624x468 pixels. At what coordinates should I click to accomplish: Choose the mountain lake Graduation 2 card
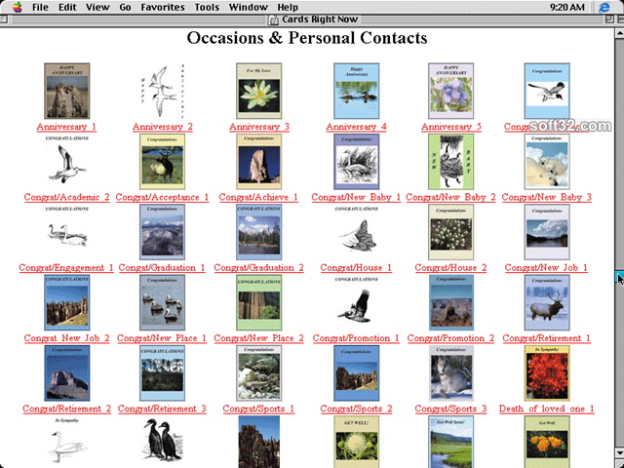click(x=259, y=232)
